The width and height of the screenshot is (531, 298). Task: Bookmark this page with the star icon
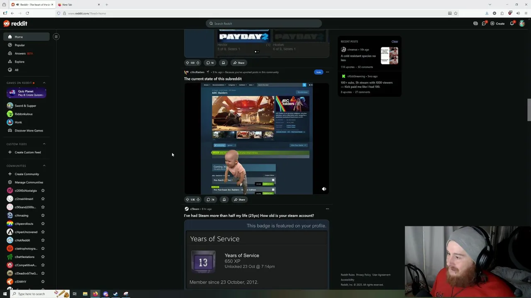(x=455, y=13)
